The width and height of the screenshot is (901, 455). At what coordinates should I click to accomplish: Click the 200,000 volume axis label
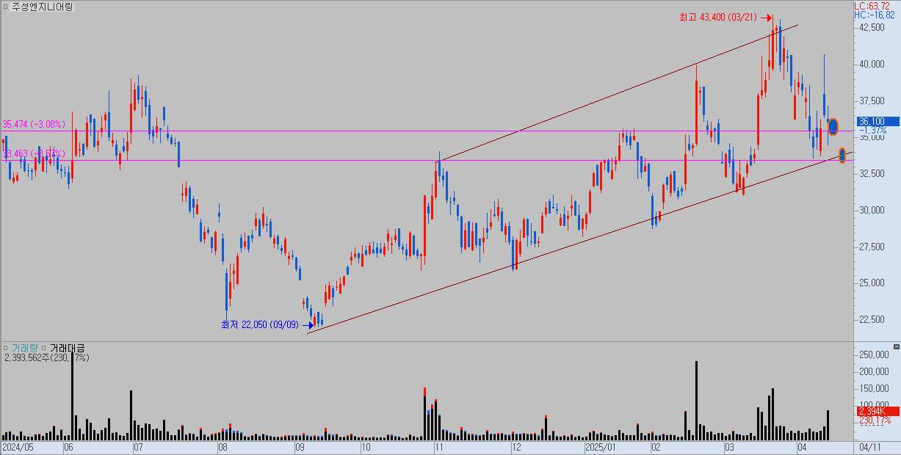point(875,371)
